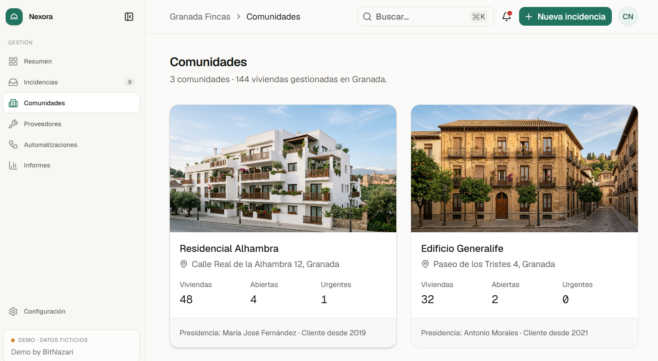Open the Edificio Generalife building photo
Viewport: 658px width, 361px height.
click(524, 168)
